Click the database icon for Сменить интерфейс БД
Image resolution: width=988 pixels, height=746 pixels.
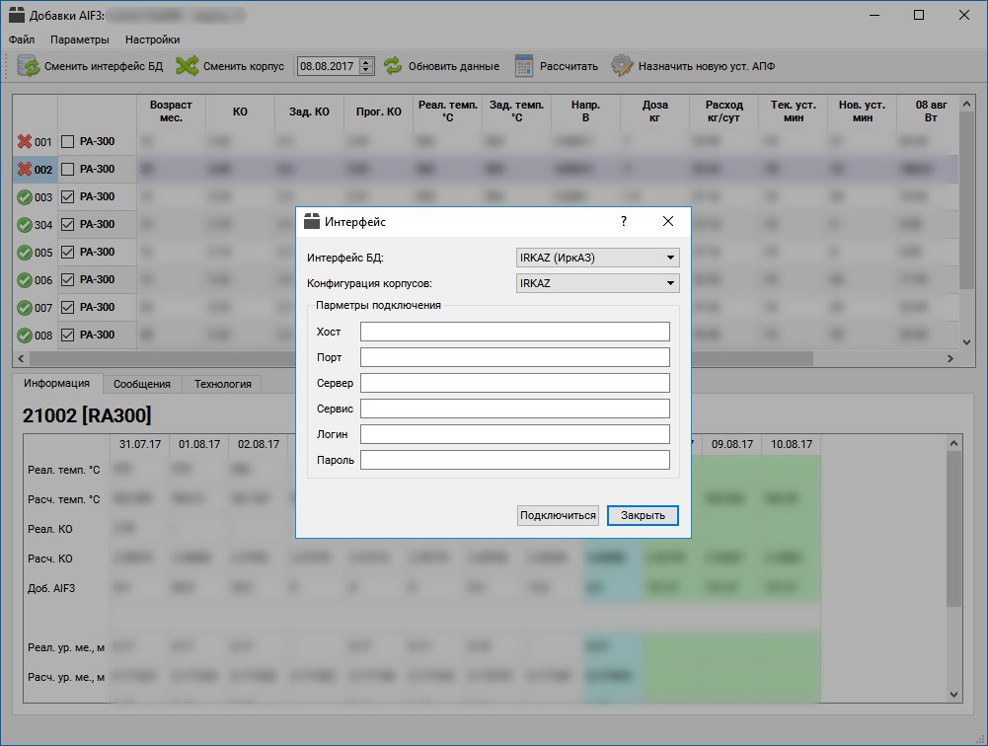point(28,65)
